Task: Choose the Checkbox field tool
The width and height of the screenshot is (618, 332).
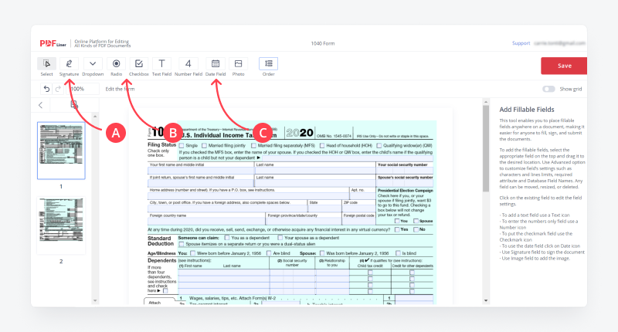Action: (139, 64)
